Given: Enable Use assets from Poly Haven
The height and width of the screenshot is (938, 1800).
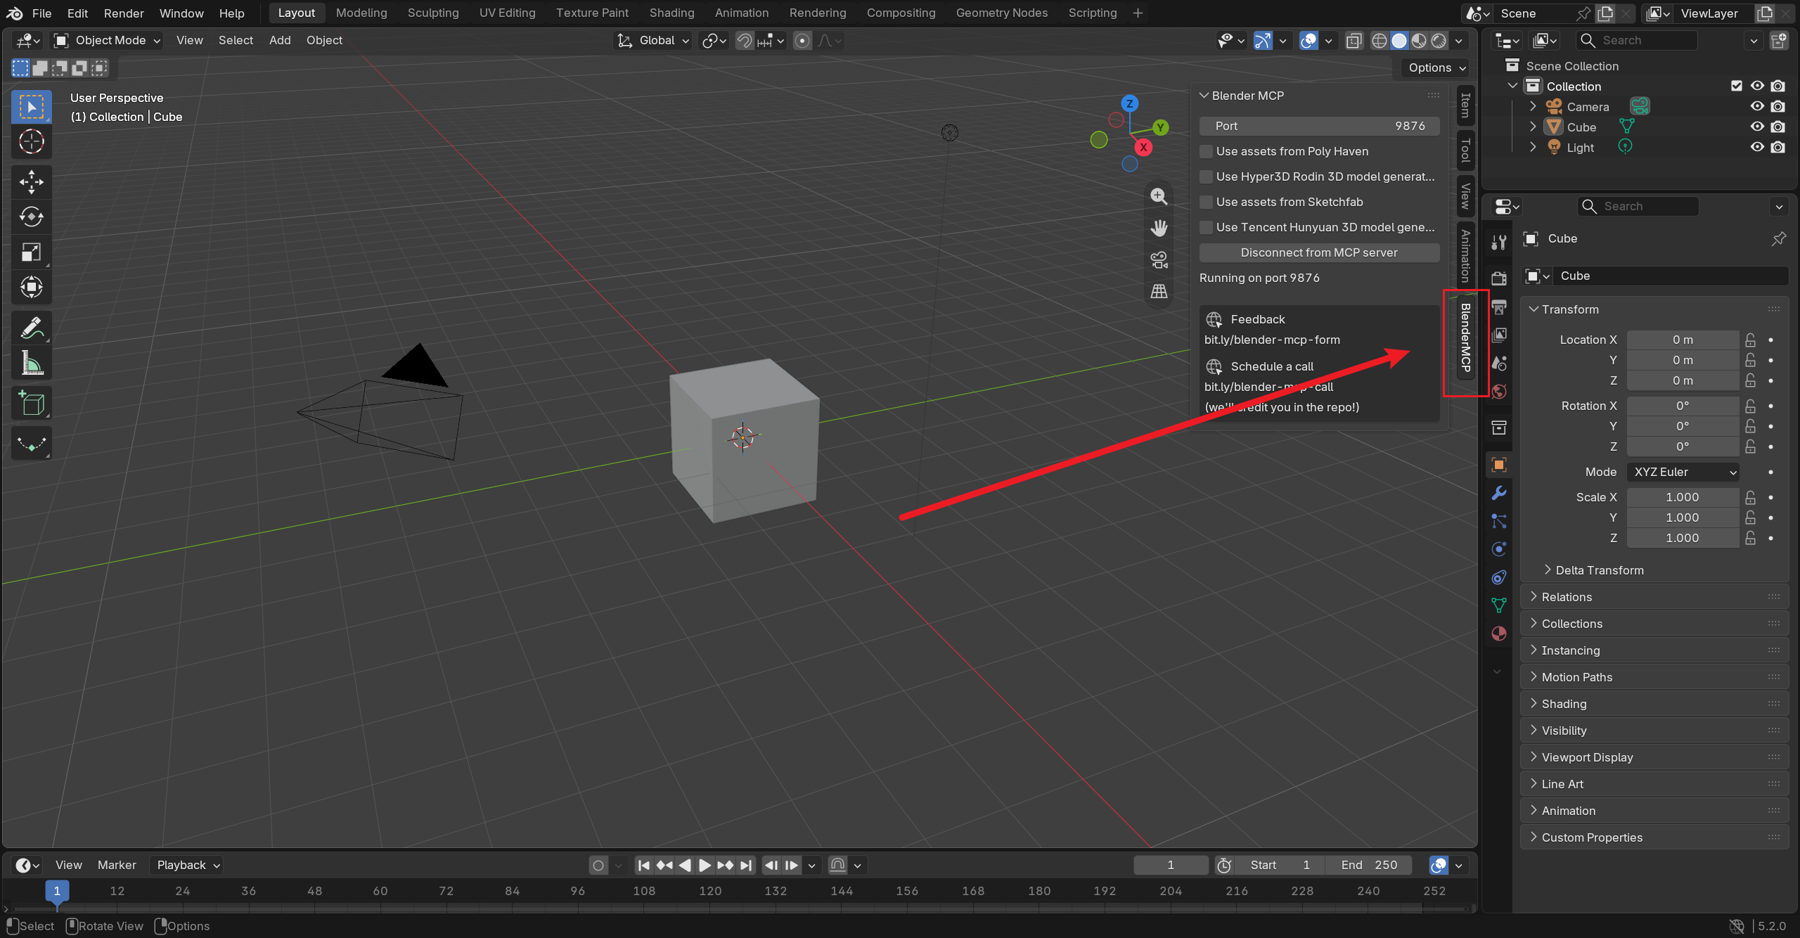Looking at the screenshot, I should (1207, 151).
